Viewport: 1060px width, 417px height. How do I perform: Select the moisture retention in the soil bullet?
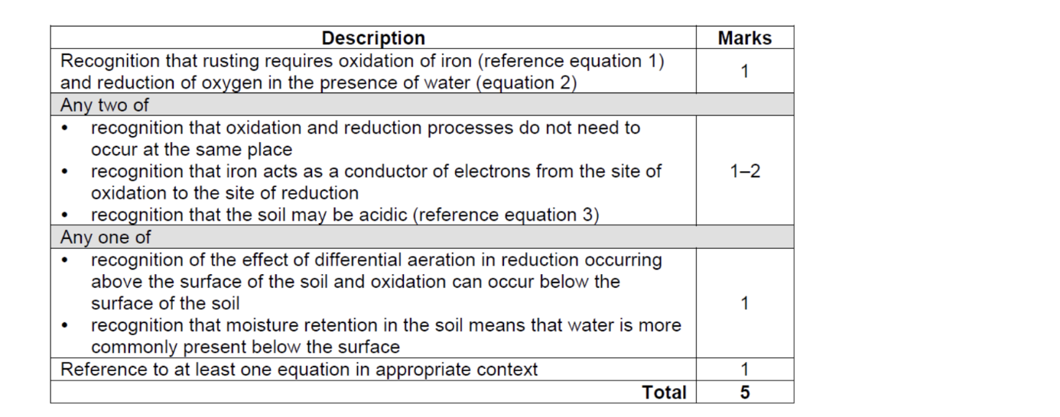(385, 336)
